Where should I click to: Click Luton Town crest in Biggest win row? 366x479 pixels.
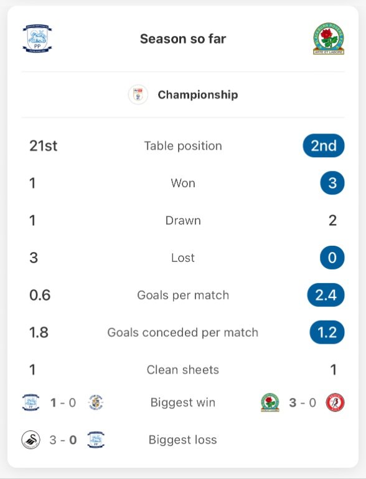coord(96,402)
